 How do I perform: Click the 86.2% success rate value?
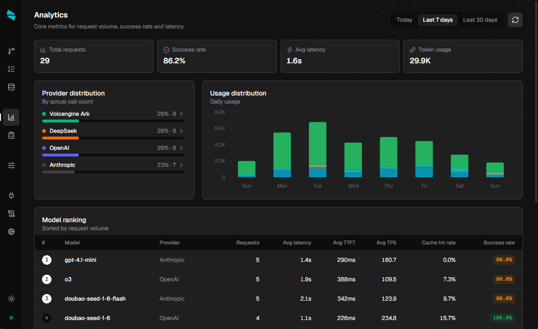coord(174,61)
